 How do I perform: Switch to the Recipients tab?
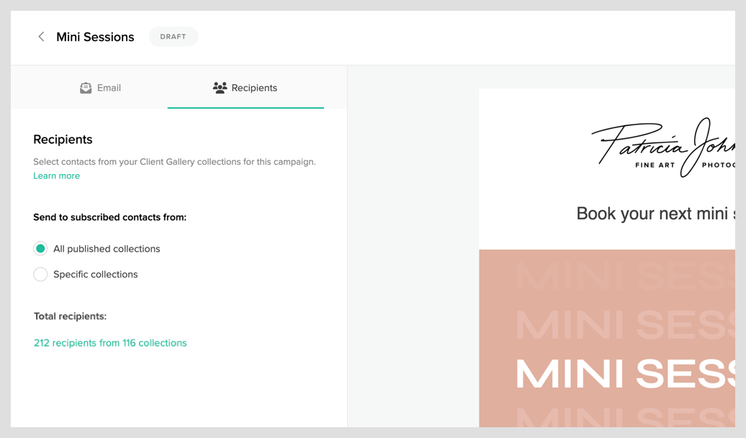tap(246, 87)
